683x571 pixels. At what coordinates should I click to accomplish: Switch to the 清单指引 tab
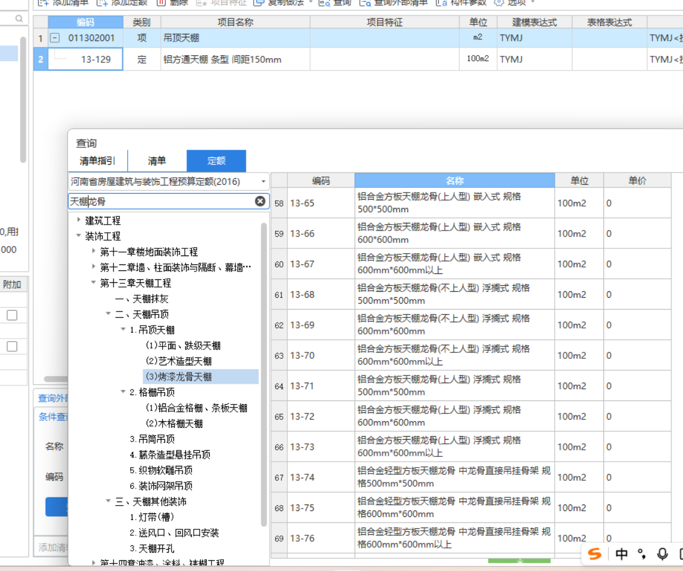coord(97,161)
